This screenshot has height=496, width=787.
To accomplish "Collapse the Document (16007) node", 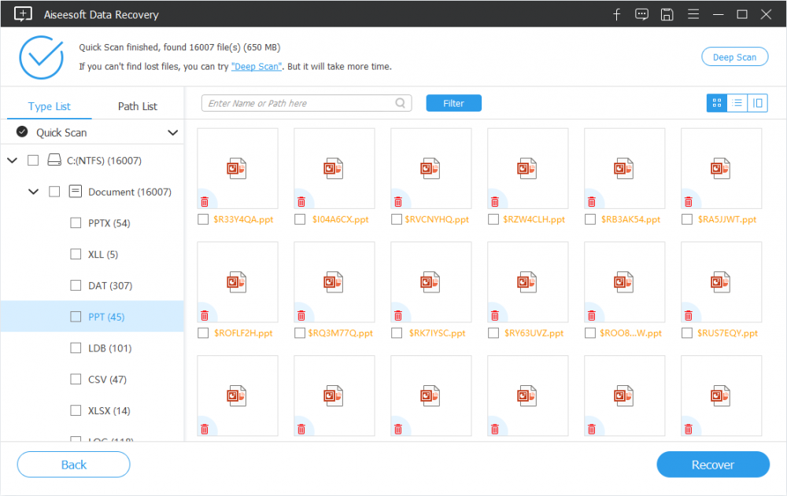I will pos(33,192).
